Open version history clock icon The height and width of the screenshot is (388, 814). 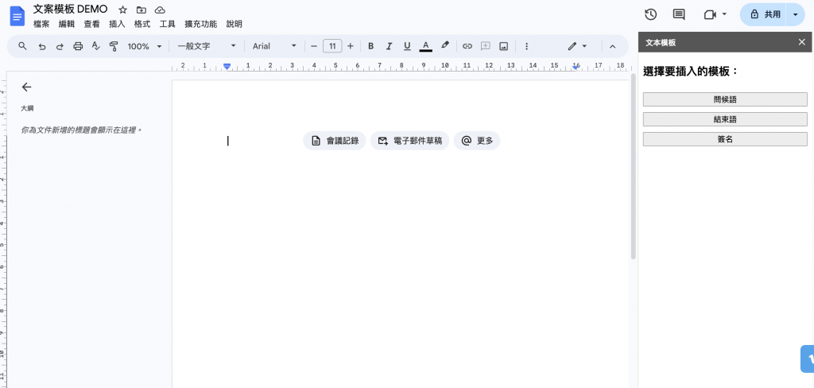click(x=650, y=14)
